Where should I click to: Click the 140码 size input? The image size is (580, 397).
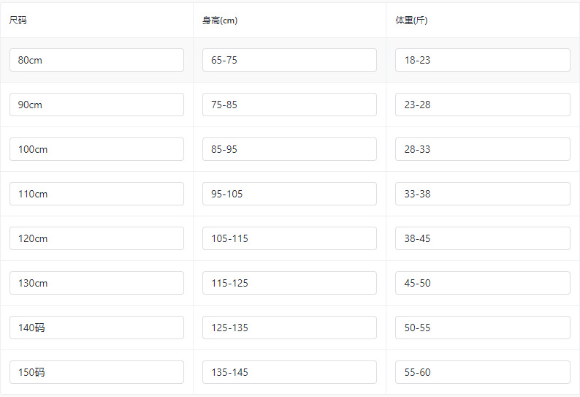tap(96, 328)
